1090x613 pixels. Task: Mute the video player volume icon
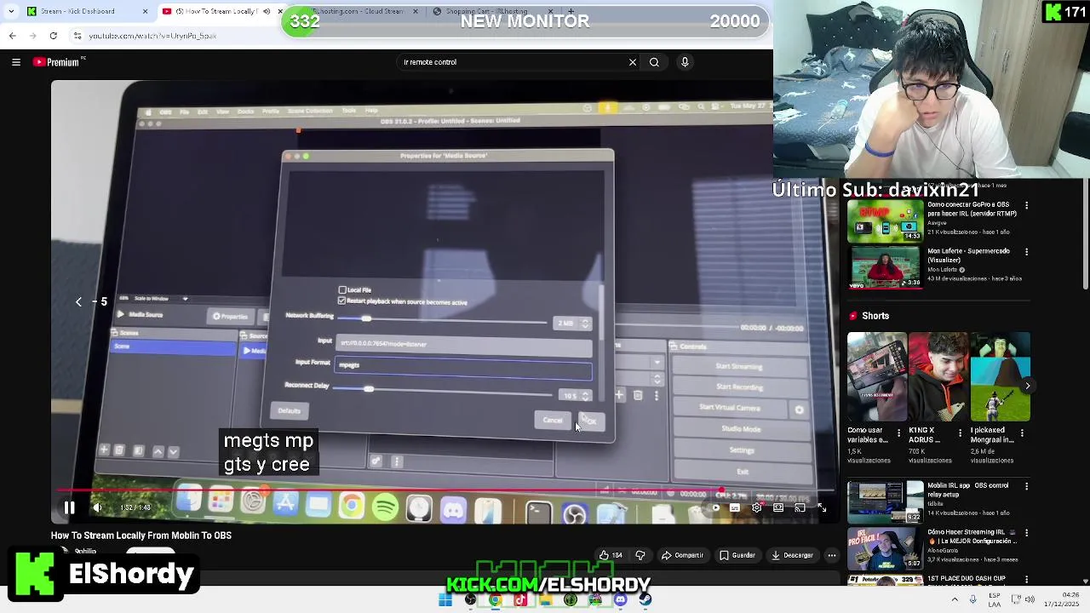pyautogui.click(x=97, y=508)
